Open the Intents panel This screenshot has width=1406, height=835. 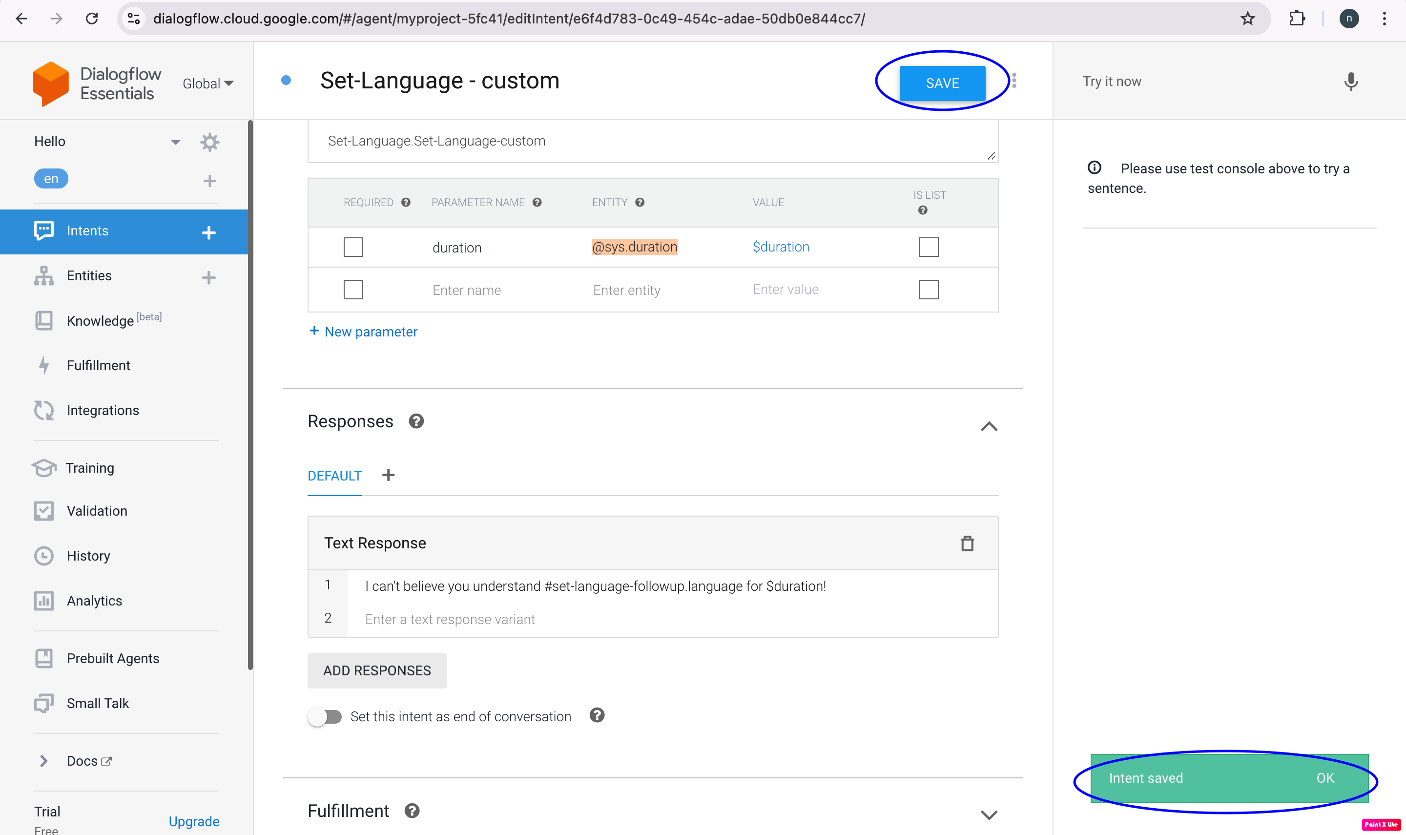(x=87, y=230)
